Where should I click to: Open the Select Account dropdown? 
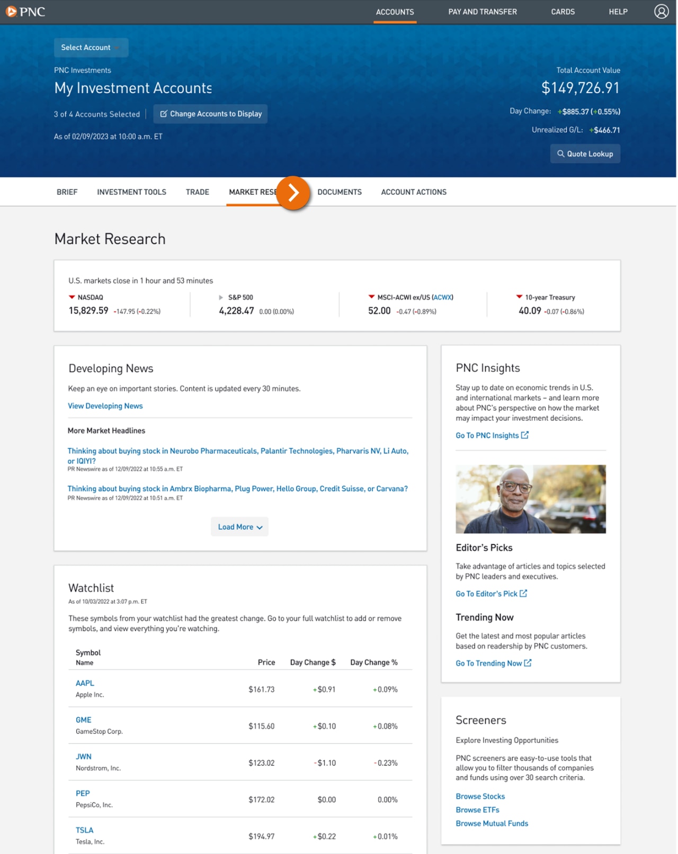(x=91, y=48)
